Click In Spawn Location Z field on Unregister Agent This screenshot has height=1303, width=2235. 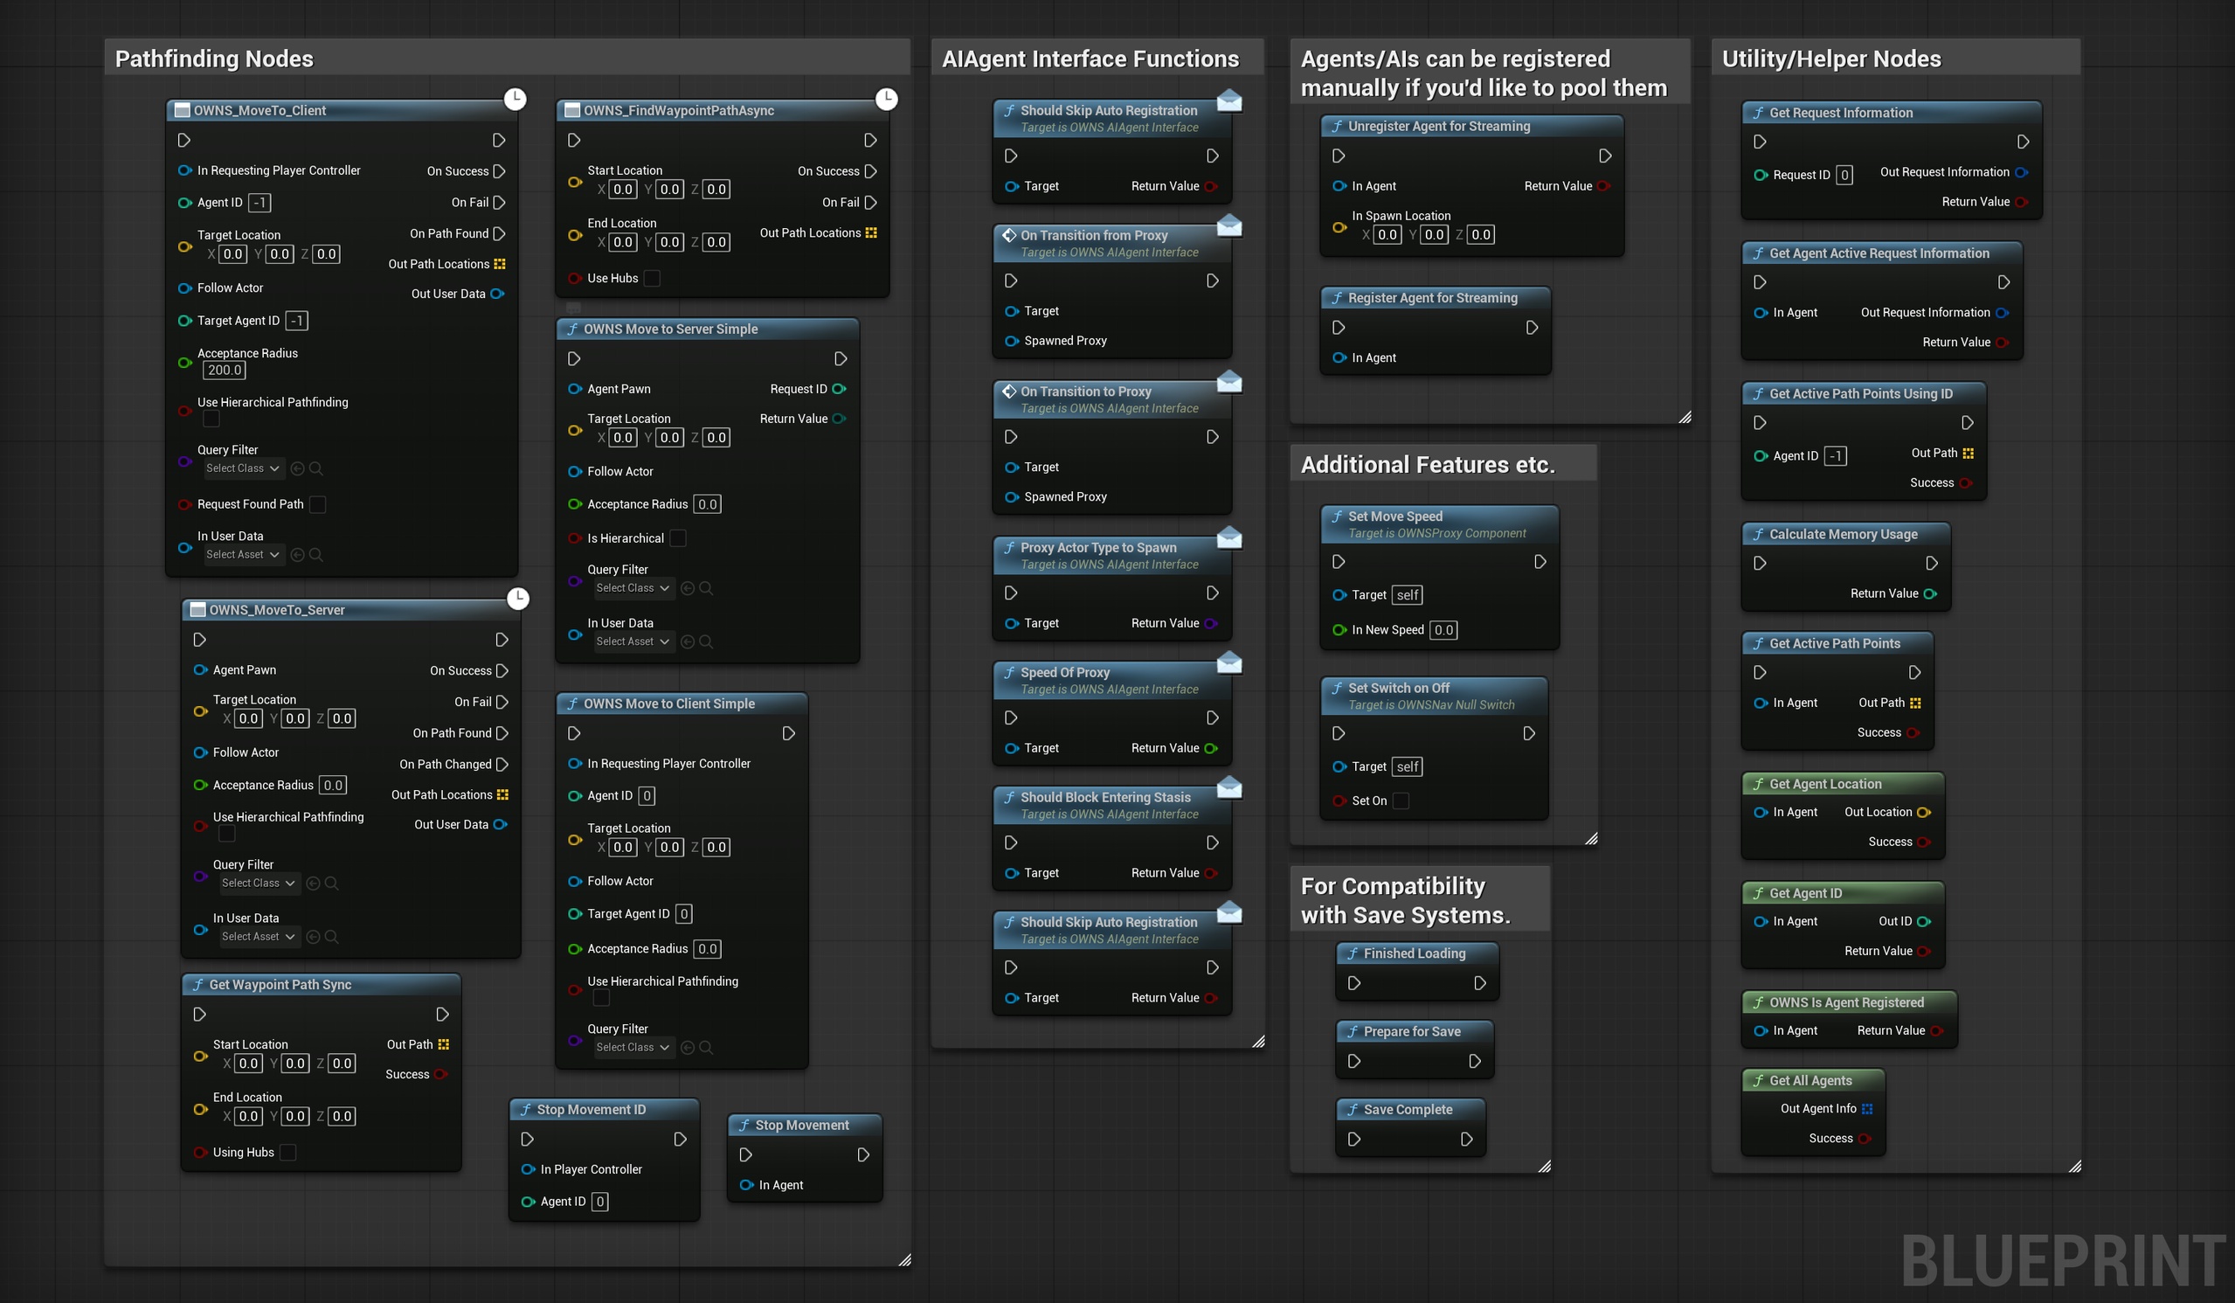(x=1480, y=235)
